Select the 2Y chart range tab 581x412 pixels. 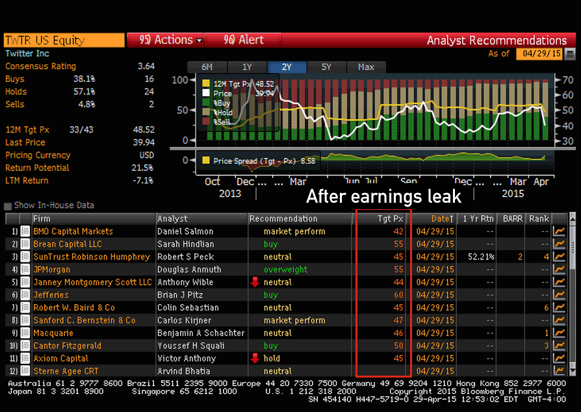[x=287, y=67]
